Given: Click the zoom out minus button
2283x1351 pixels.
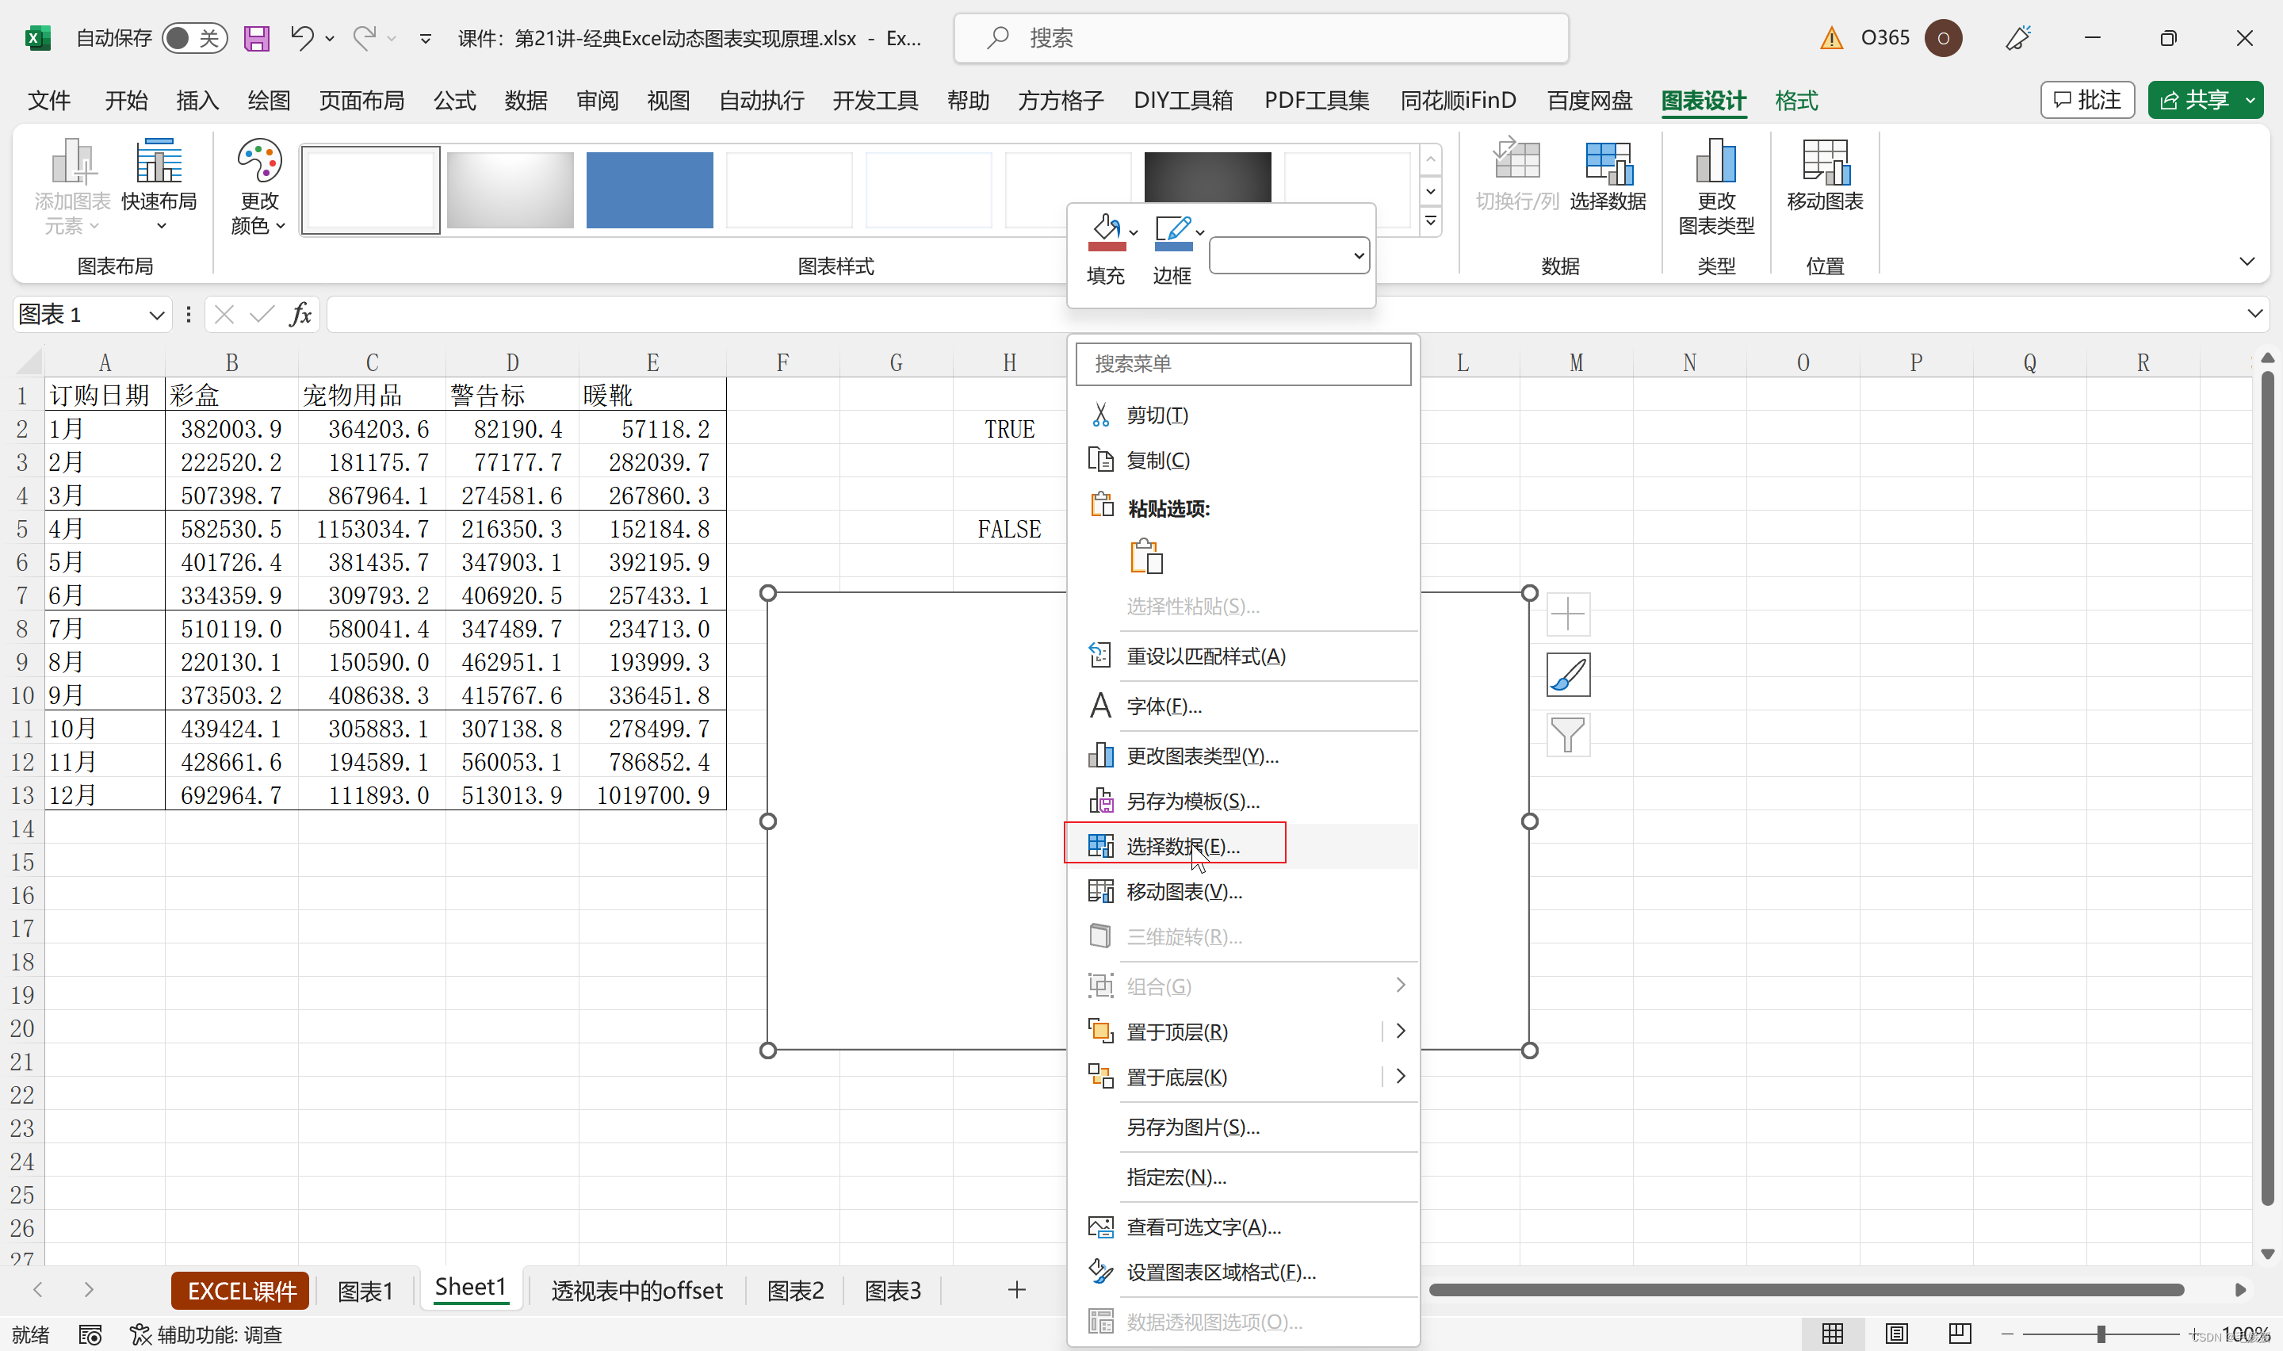Looking at the screenshot, I should point(2007,1334).
